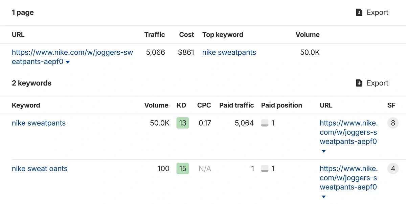Screen dimensions: 406x204
Task: Click the KD badge showing 13
Action: click(183, 123)
